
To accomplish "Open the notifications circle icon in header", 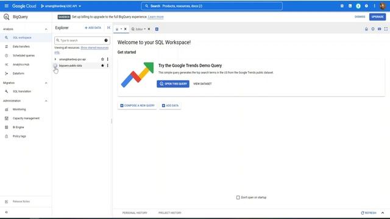I will pyautogui.click(x=358, y=6).
